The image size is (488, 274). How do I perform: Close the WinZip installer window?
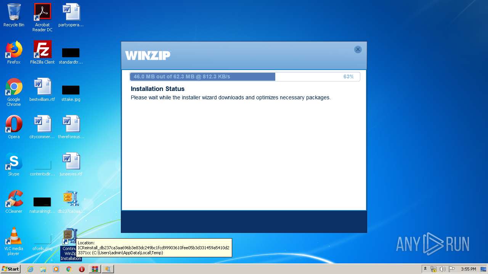click(358, 49)
